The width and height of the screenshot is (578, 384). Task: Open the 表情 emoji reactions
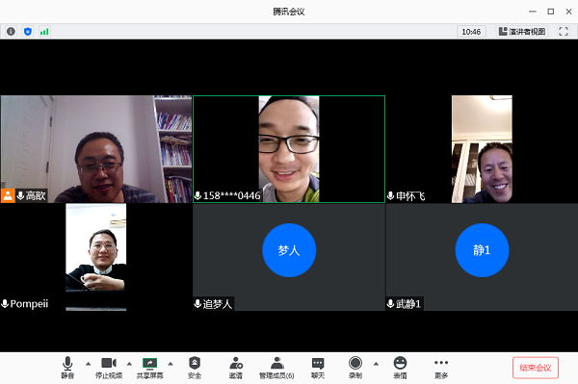click(400, 368)
